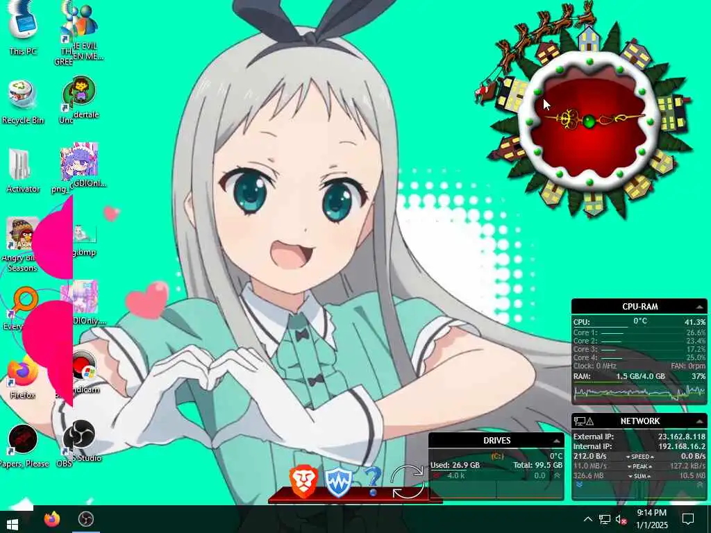Open the Angry Birds Seasons shortcut
This screenshot has height=533, width=711.
pyautogui.click(x=22, y=244)
